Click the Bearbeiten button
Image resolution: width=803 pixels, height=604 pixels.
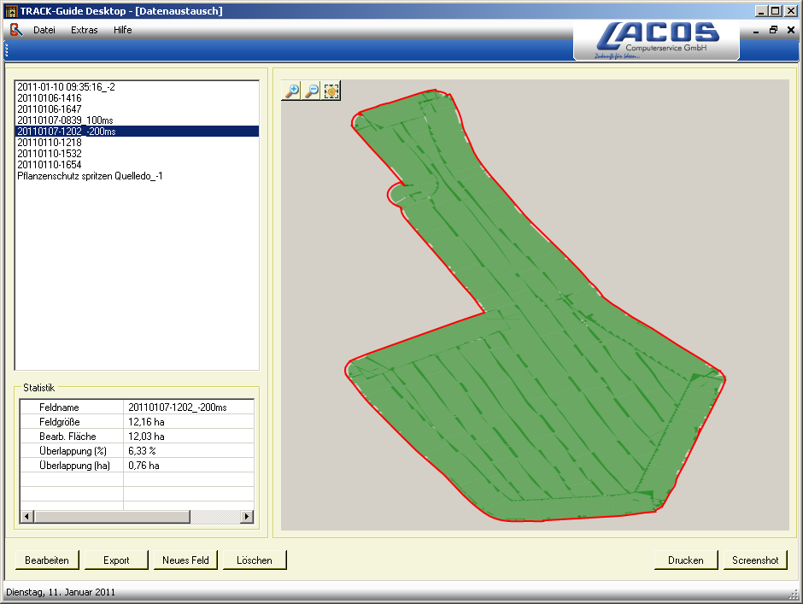[47, 560]
